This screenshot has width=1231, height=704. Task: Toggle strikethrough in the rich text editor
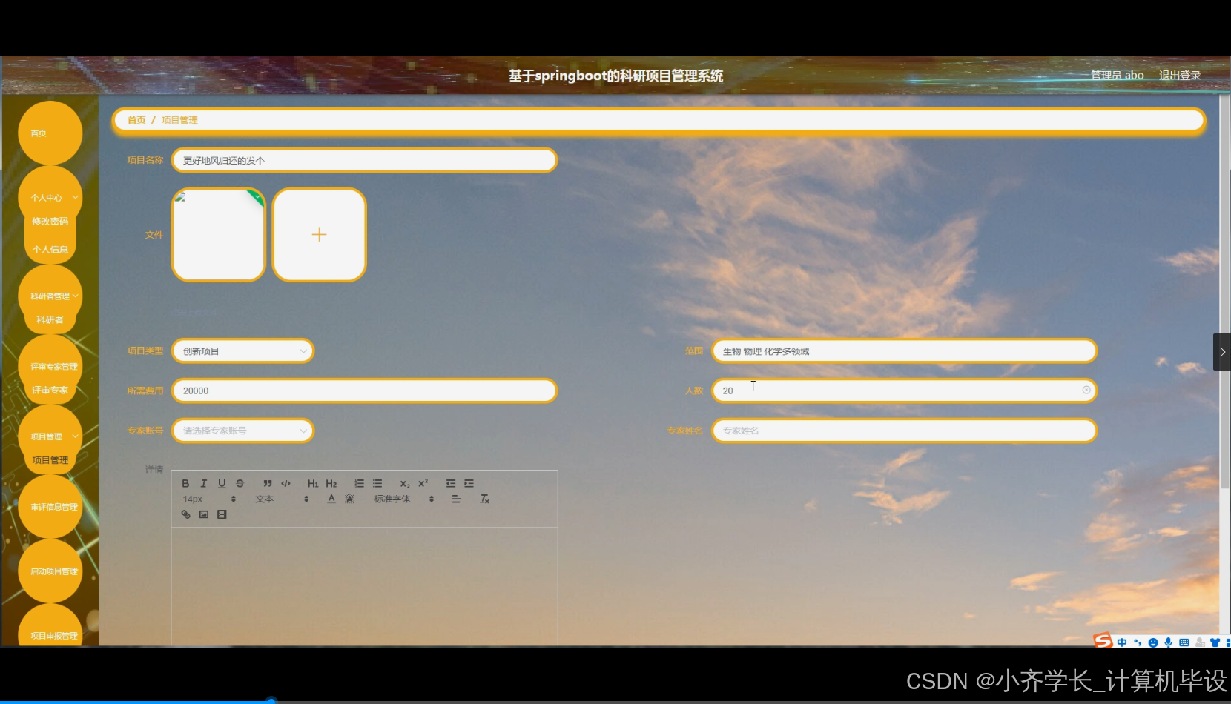pos(239,483)
